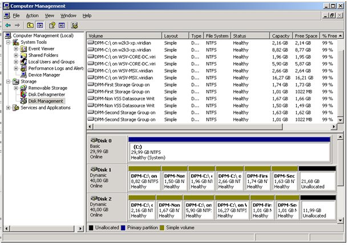The width and height of the screenshot is (348, 245).
Task: Click the Disk 0 drive icon
Action: pos(94,141)
